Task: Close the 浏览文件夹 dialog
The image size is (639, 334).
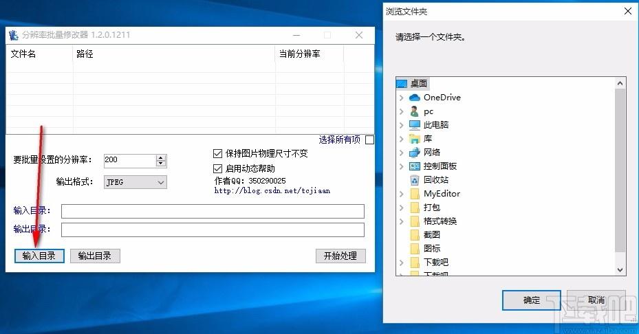Action: pyautogui.click(x=628, y=11)
